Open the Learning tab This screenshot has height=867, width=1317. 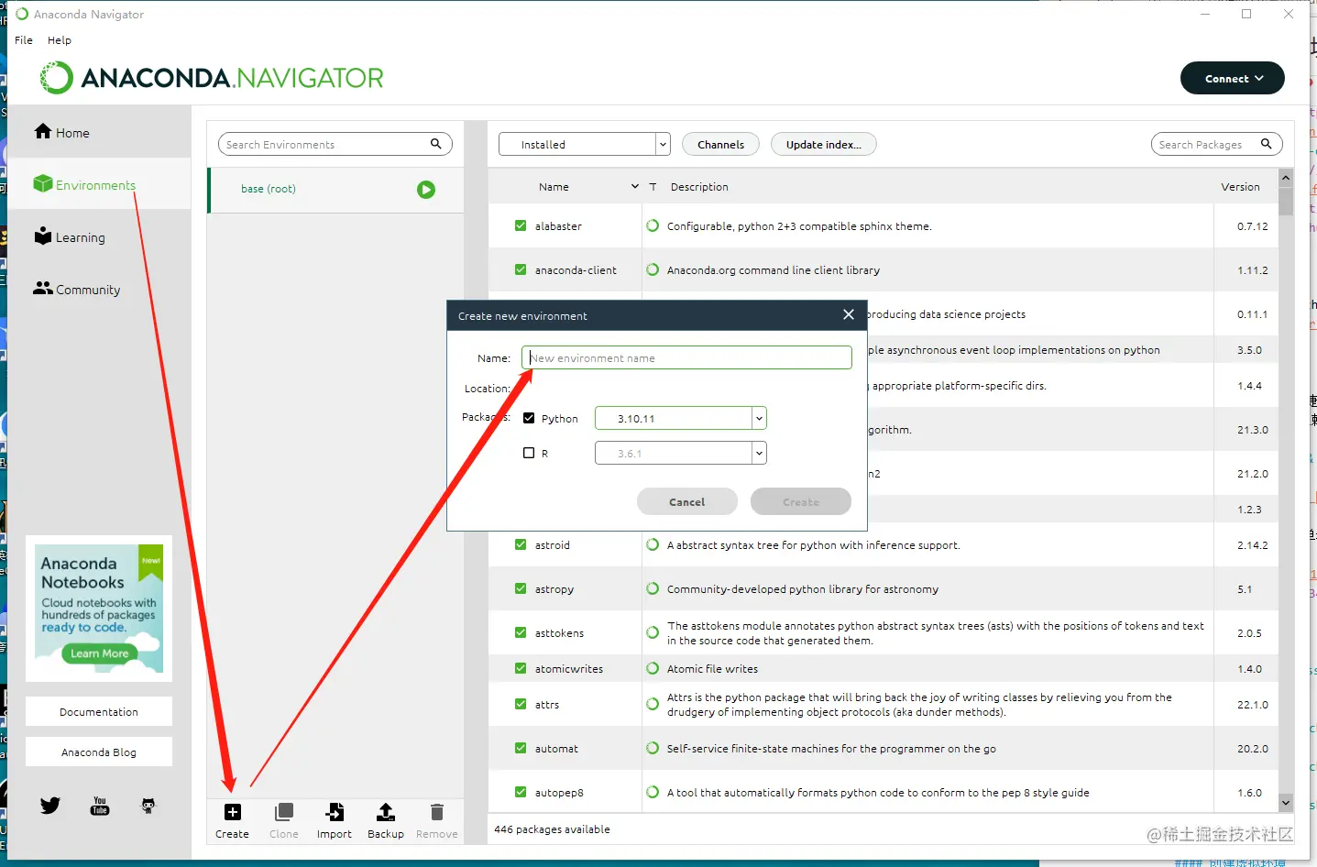pyautogui.click(x=99, y=236)
